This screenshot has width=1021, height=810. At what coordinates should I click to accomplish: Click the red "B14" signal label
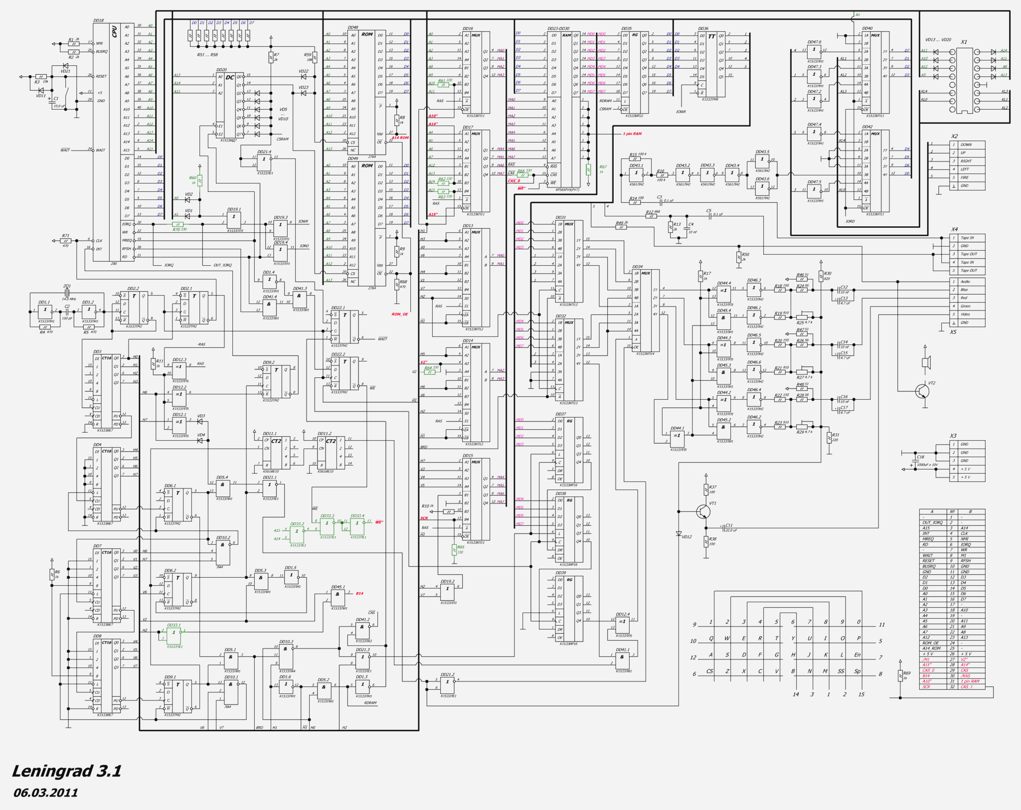click(x=359, y=594)
